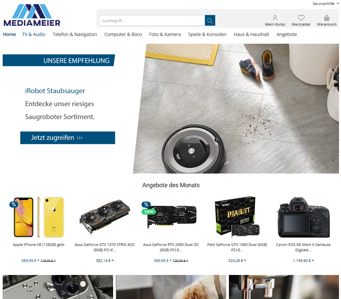Click the GTX 1070 STRIX product image
This screenshot has width=341, height=299.
(105, 217)
